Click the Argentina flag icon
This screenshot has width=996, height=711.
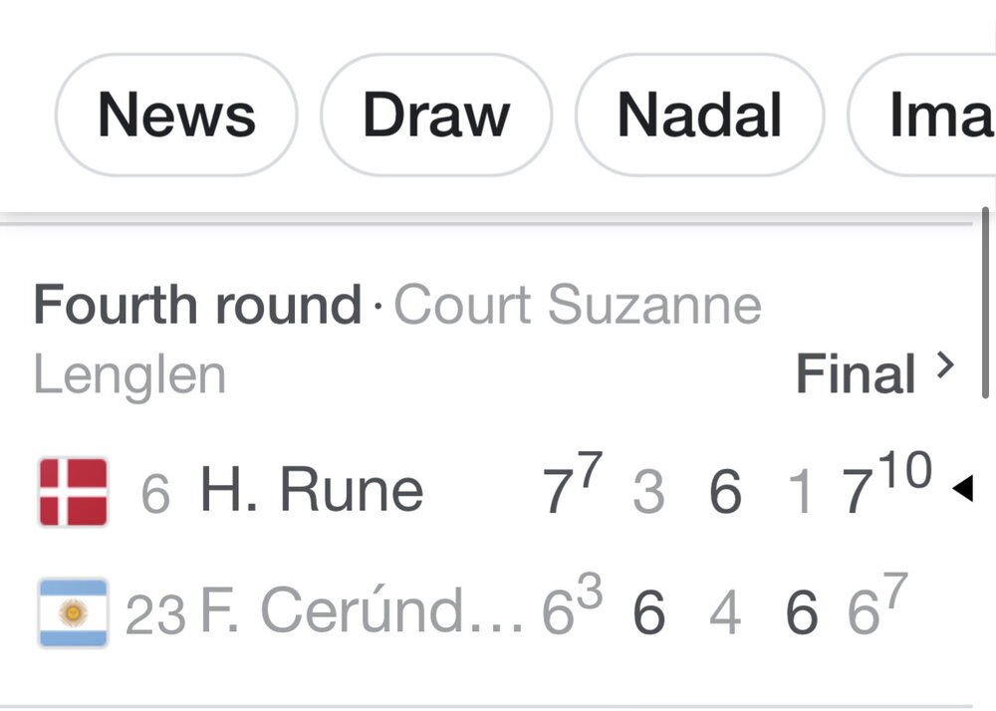[x=73, y=612]
